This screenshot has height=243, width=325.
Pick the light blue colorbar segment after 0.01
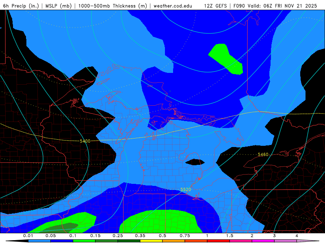39,241
